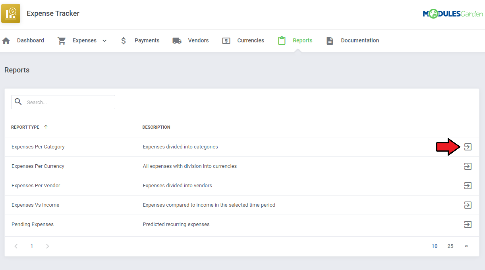This screenshot has width=485, height=270.
Task: Open the Expenses Per Vendor report arrow icon
Action: click(468, 186)
